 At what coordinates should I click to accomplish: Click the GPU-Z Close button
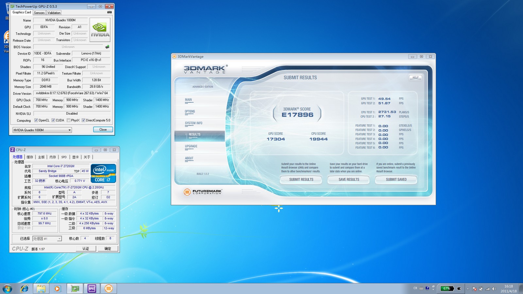tap(103, 130)
